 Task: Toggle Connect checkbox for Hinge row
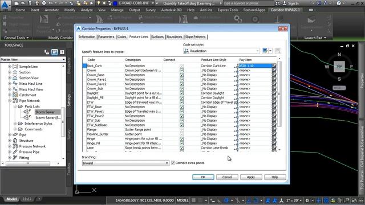pyautogui.click(x=181, y=139)
